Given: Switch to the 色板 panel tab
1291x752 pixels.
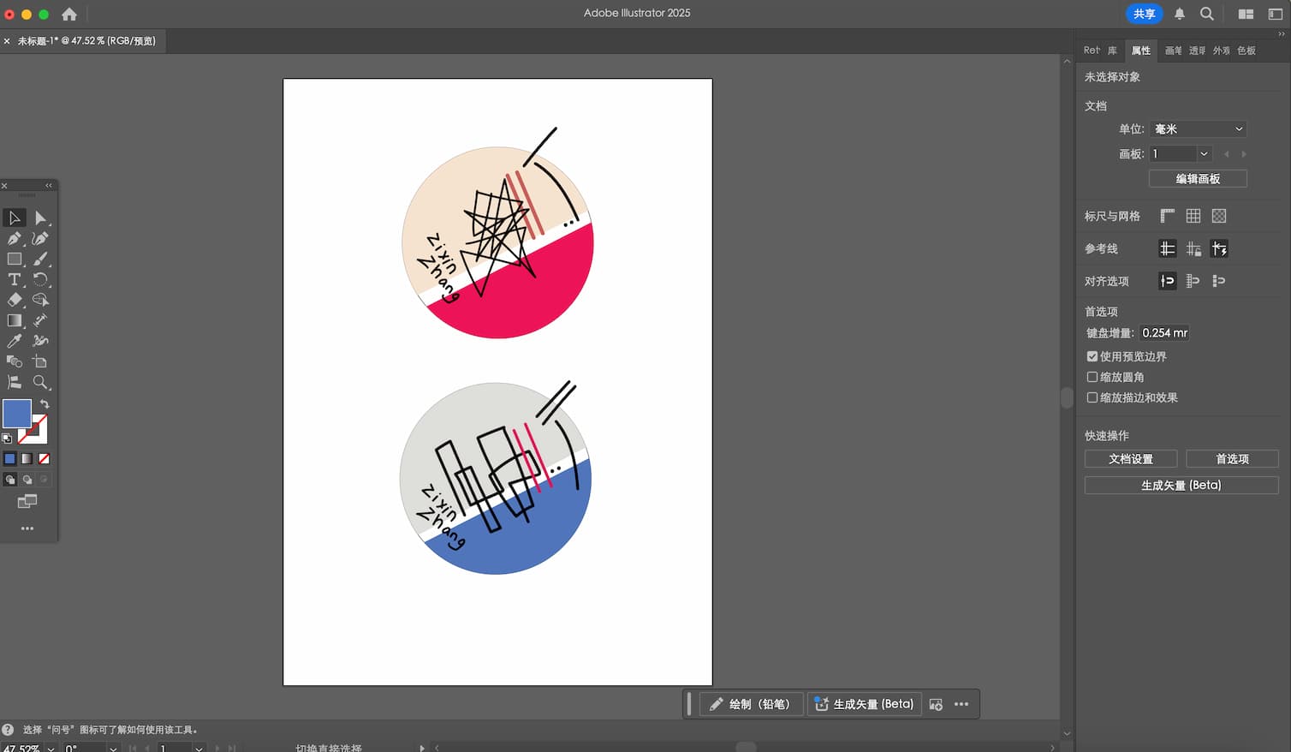Looking at the screenshot, I should click(1246, 51).
